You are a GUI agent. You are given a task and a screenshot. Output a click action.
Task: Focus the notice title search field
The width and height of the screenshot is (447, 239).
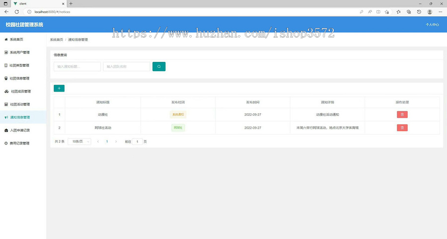pyautogui.click(x=77, y=66)
